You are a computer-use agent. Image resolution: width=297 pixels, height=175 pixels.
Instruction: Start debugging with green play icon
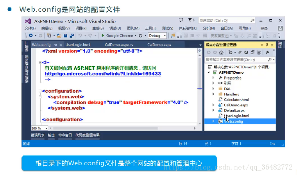[x=103, y=35]
